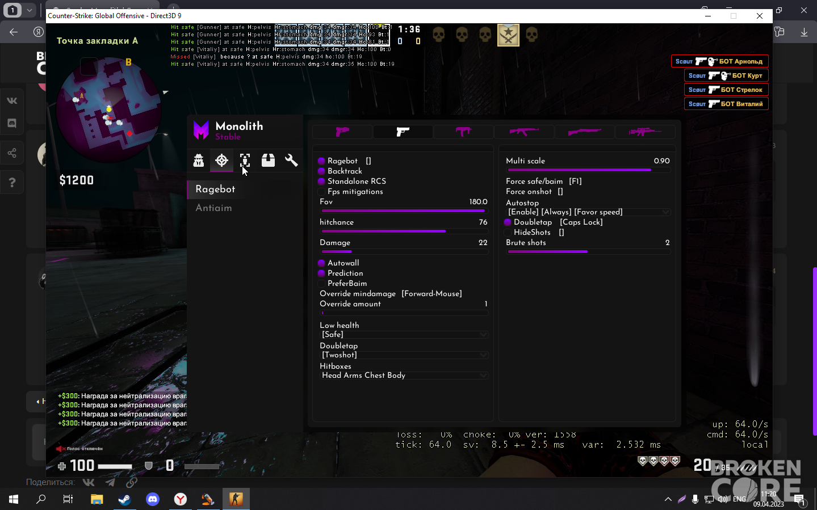Select the bolt-action sniper weapon group icon
This screenshot has width=817, height=510.
[585, 132]
